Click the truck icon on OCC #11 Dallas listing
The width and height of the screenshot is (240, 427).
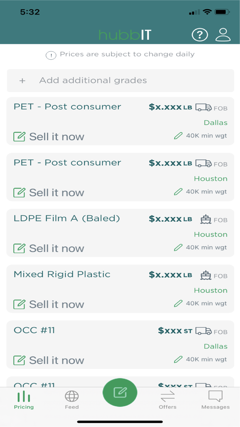tap(204, 331)
